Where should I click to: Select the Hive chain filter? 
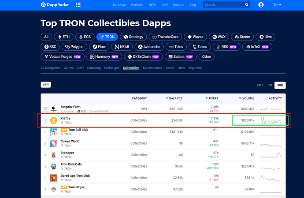(x=265, y=37)
